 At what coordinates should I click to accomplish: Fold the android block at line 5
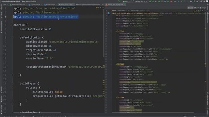tap(12, 25)
